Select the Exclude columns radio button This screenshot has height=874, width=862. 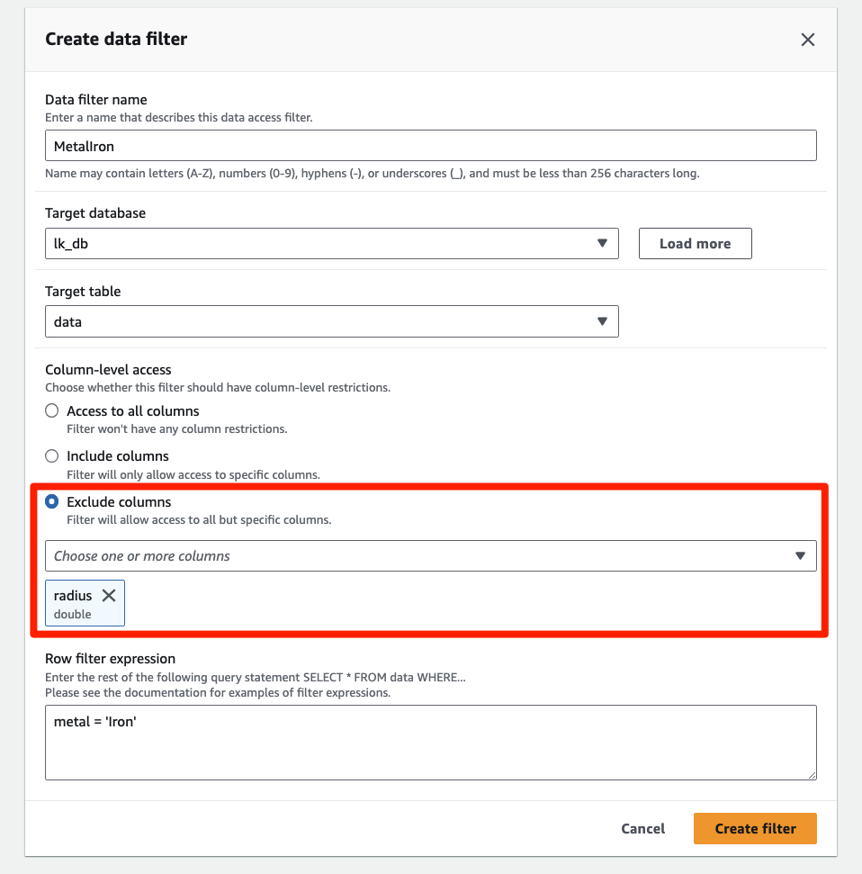coord(52,501)
